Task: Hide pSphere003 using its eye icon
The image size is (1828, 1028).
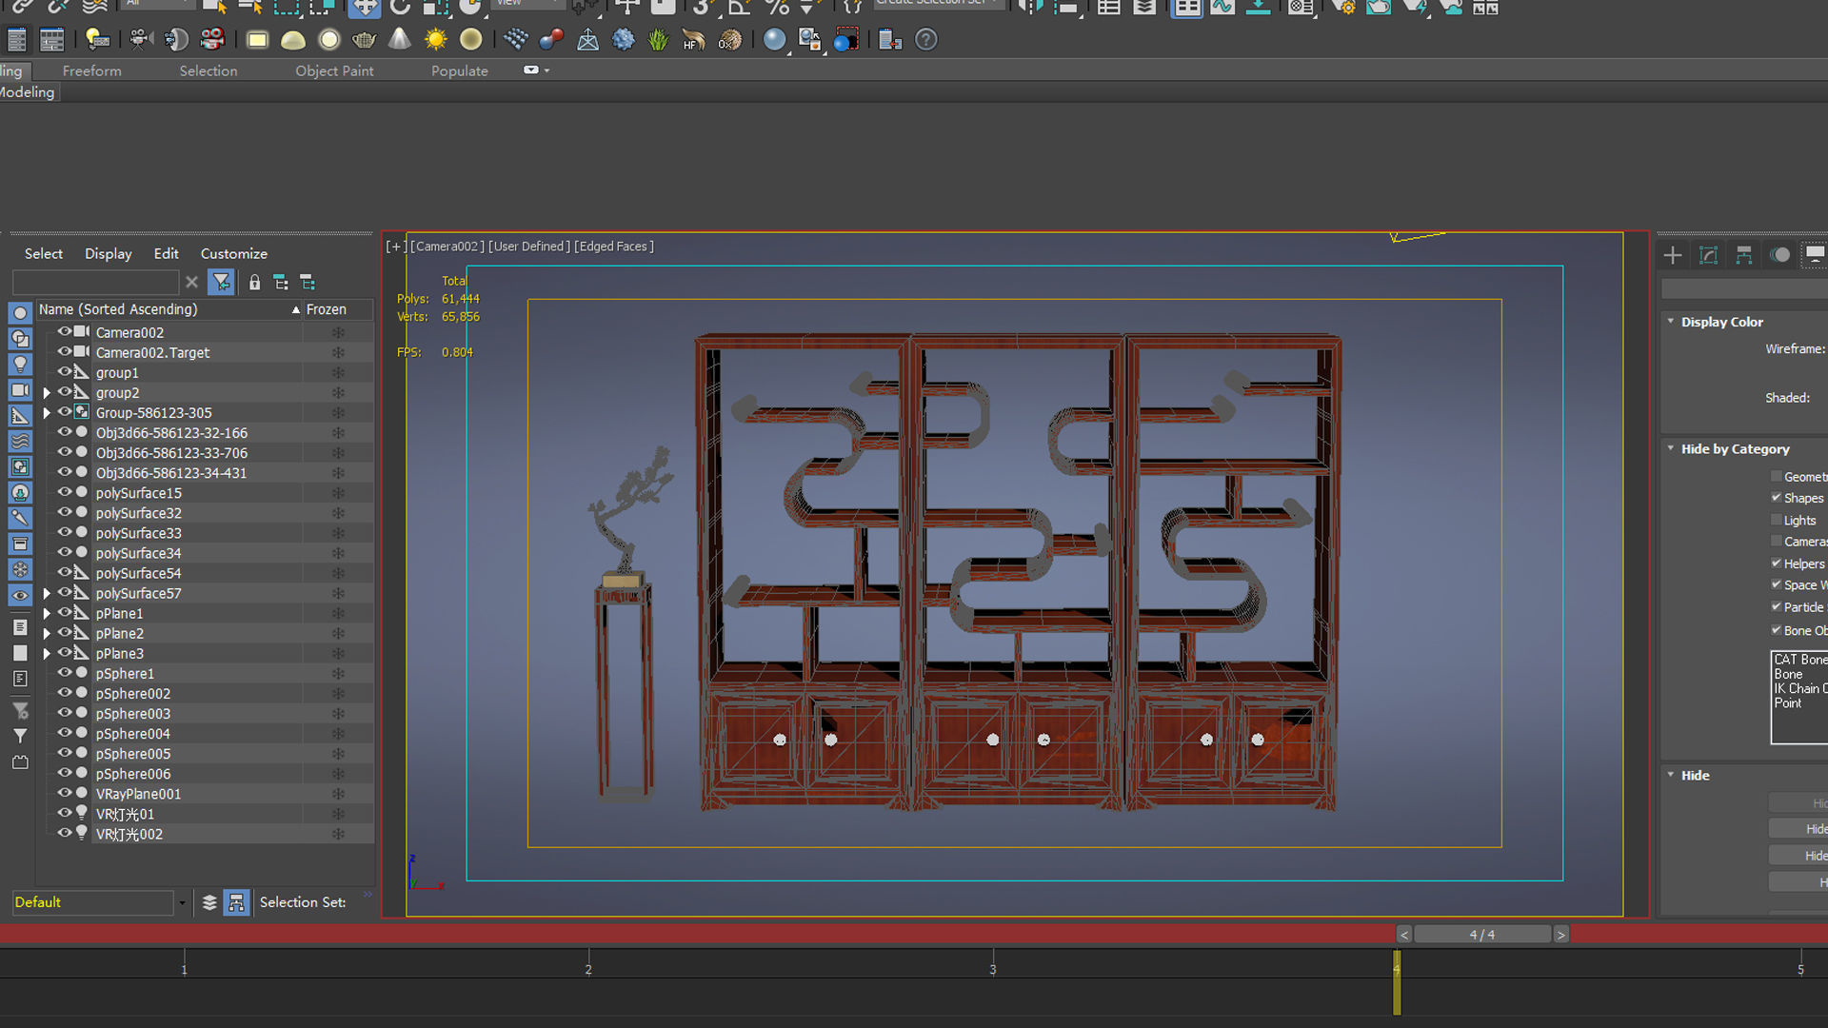Action: (x=65, y=713)
